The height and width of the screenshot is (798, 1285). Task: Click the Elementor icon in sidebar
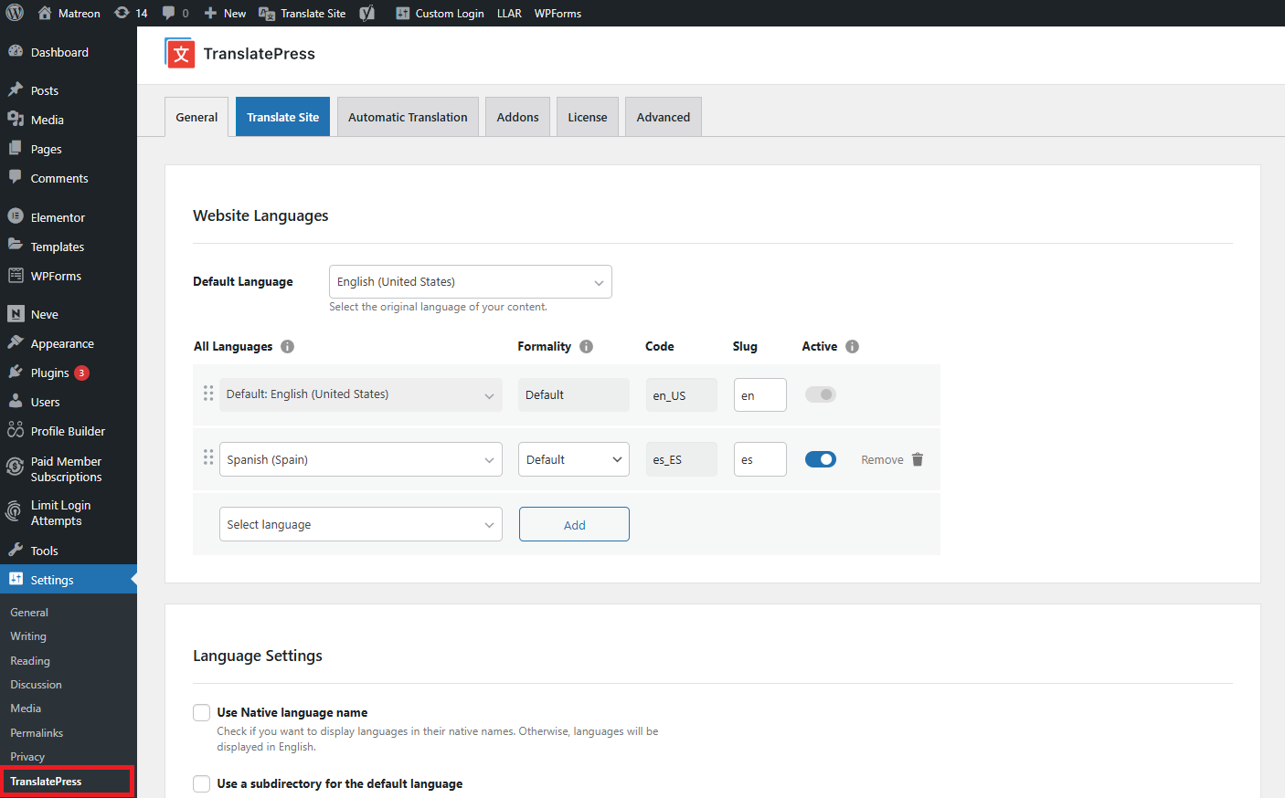[x=16, y=216]
